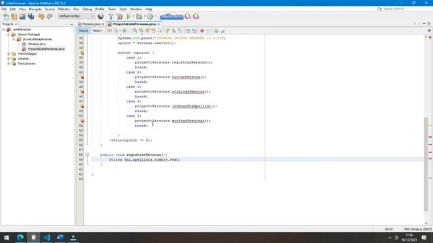This screenshot has width=433, height=243.
Task: Open the Profile Project dropdown arrow
Action: click(x=156, y=16)
